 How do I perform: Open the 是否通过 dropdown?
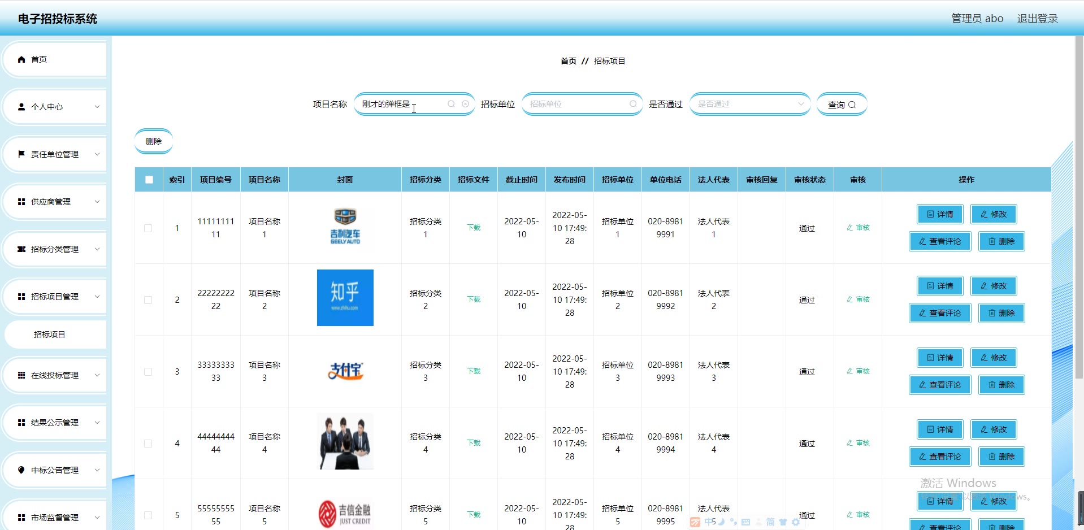click(x=749, y=104)
